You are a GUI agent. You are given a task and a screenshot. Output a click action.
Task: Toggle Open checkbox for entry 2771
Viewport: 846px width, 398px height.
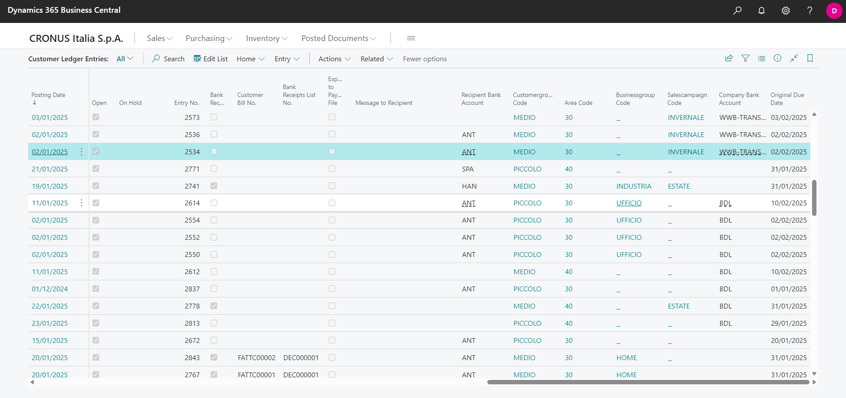96,169
